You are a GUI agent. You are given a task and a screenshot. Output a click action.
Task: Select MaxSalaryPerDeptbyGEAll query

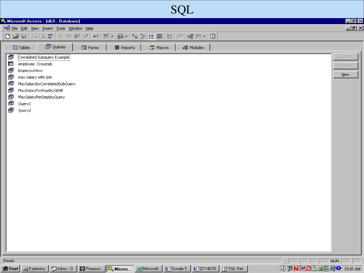[41, 91]
